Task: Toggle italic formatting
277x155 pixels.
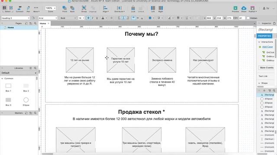Action: [x=93, y=18]
